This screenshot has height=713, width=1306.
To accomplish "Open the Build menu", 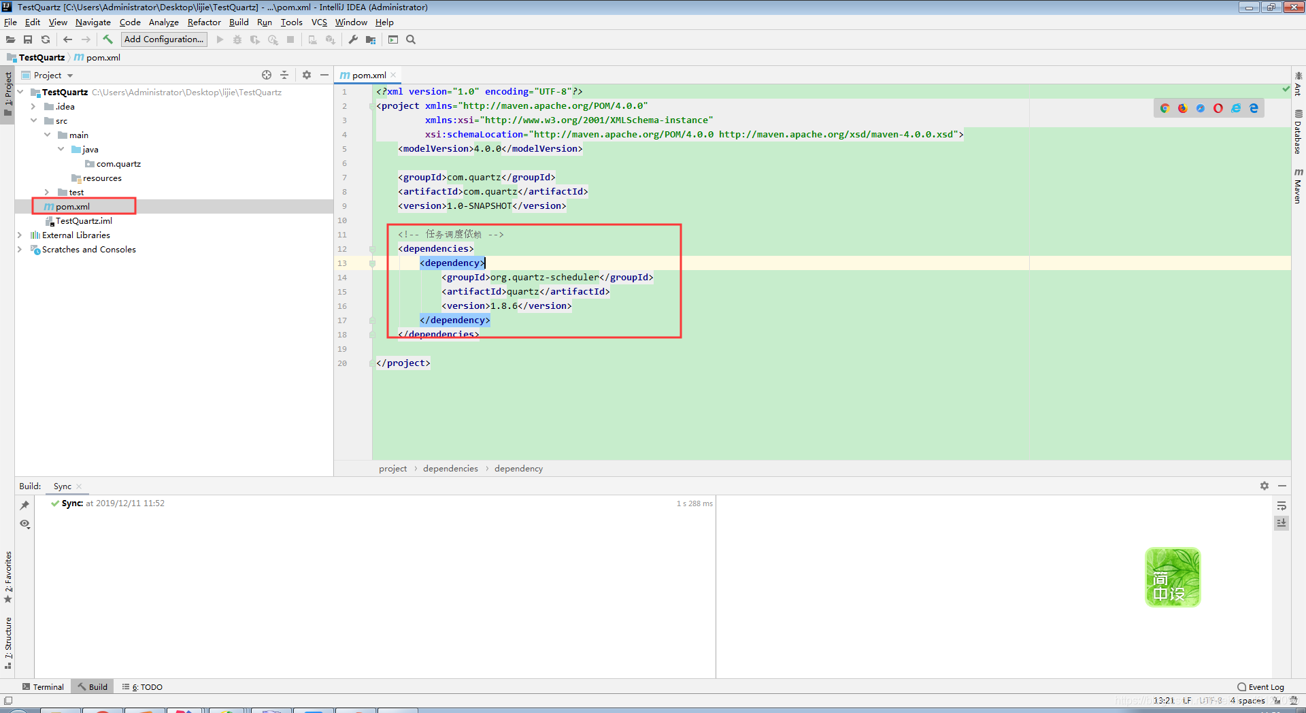I will click(x=239, y=22).
